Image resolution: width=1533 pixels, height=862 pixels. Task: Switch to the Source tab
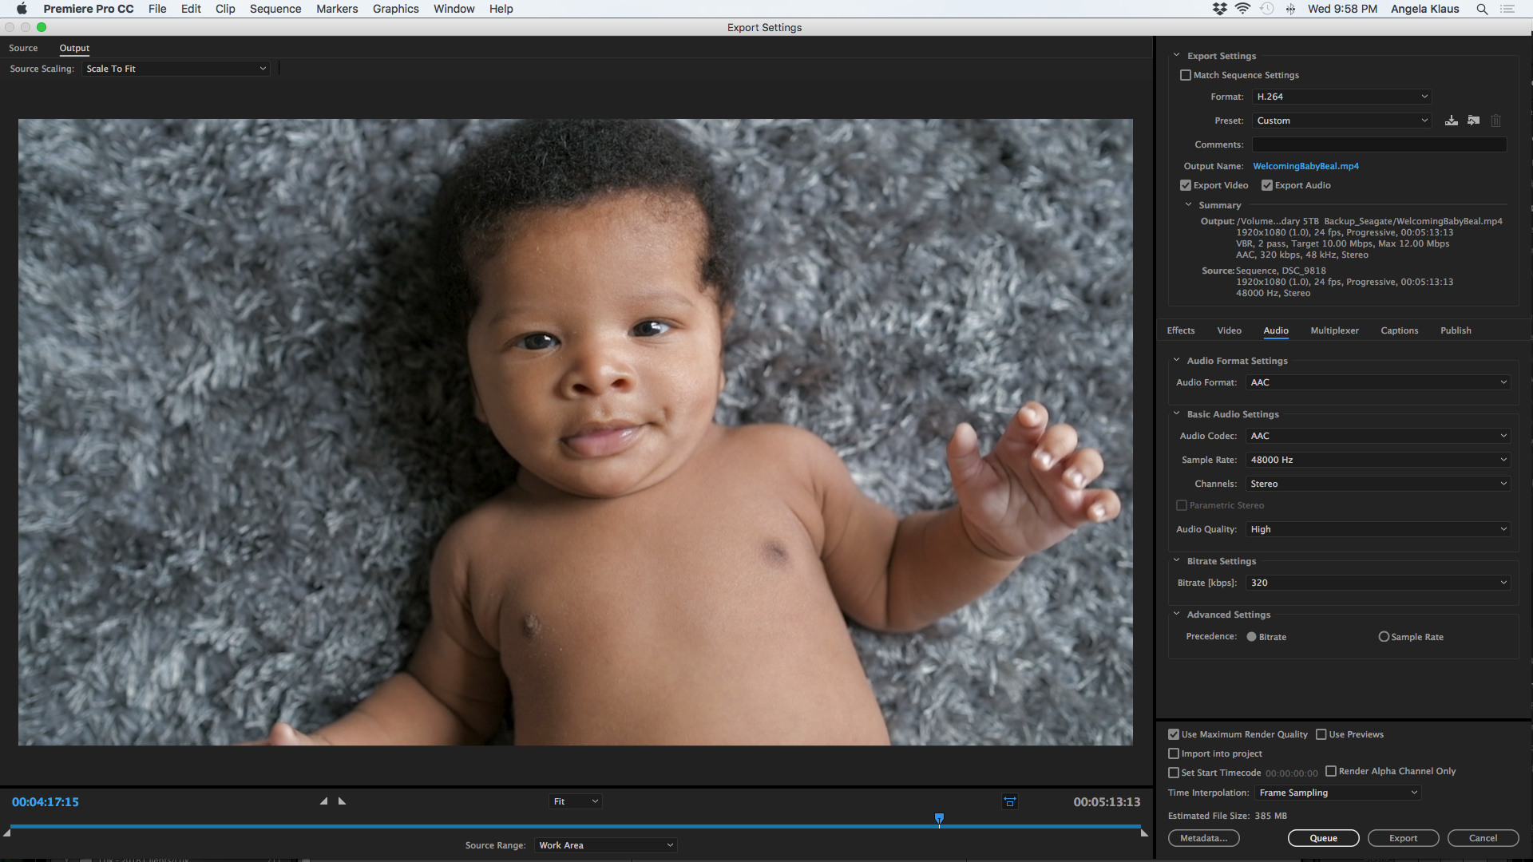23,48
